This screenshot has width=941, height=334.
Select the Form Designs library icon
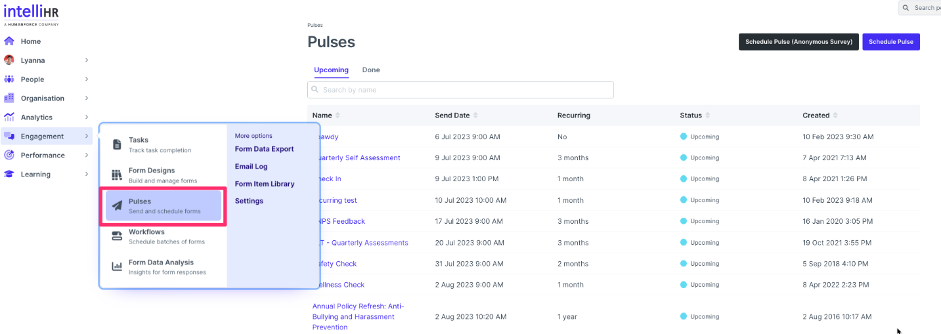(117, 175)
